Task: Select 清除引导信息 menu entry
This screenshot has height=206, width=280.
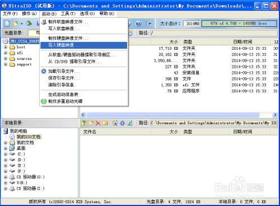Action: click(84, 85)
